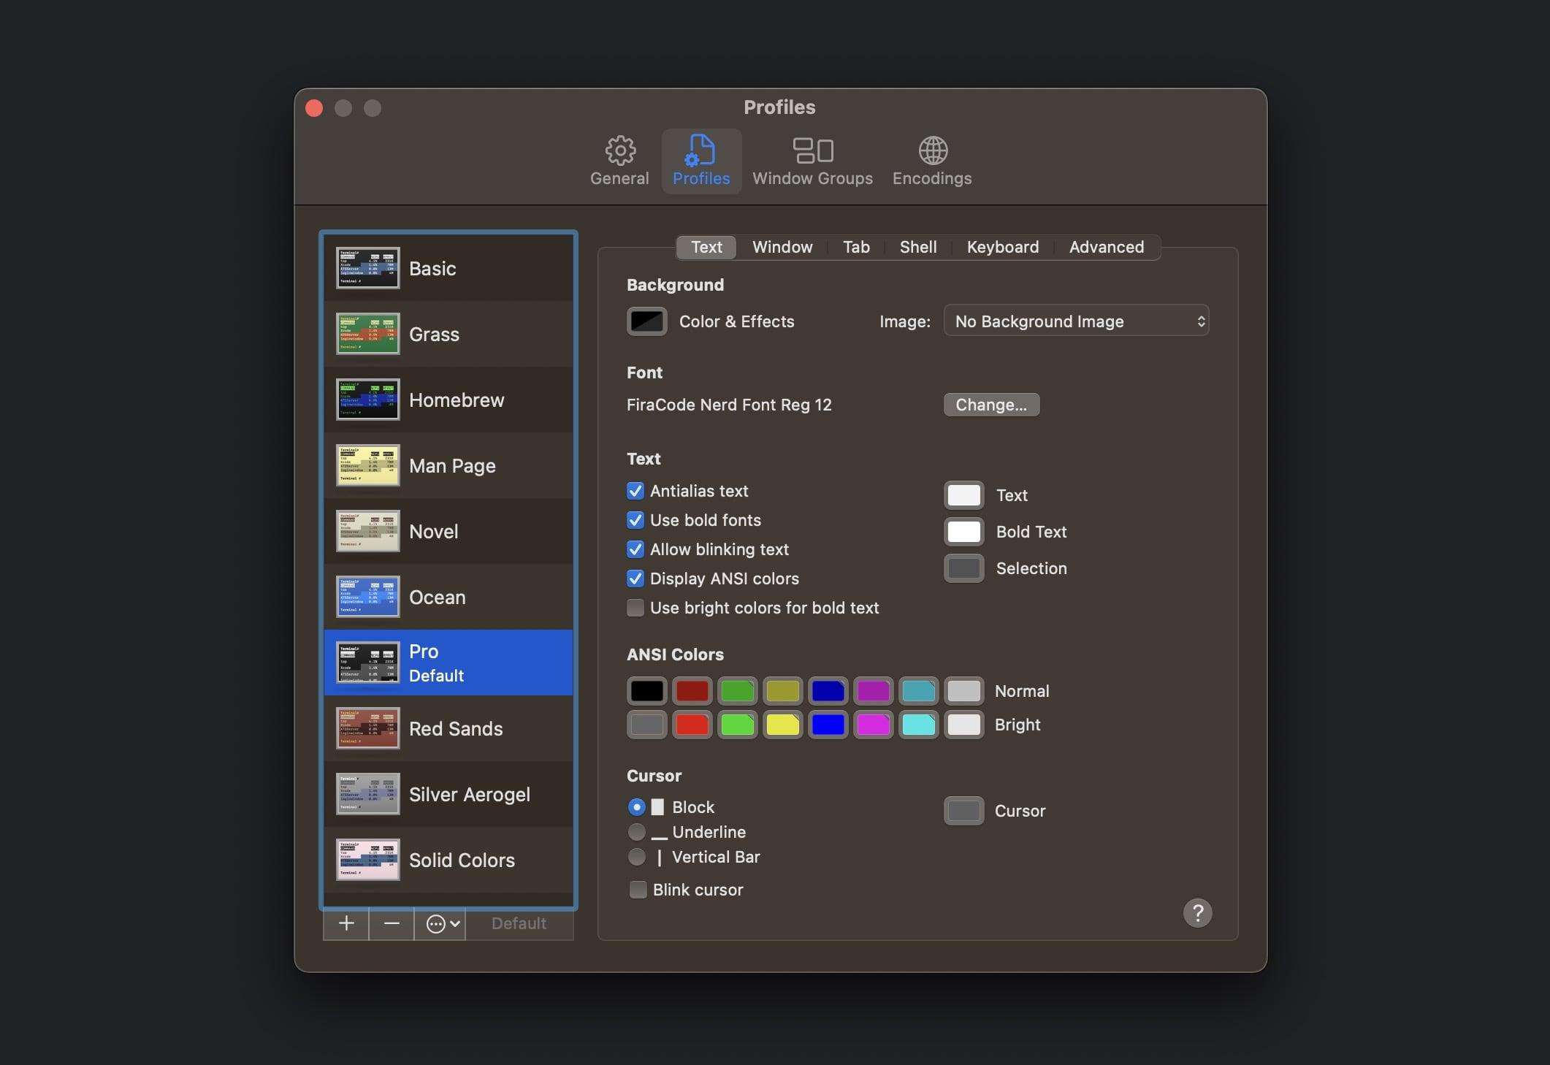Select the Underline cursor radio button

[x=635, y=832]
